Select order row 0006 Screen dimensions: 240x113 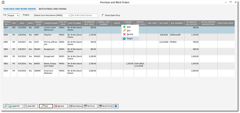[x=119, y=37]
